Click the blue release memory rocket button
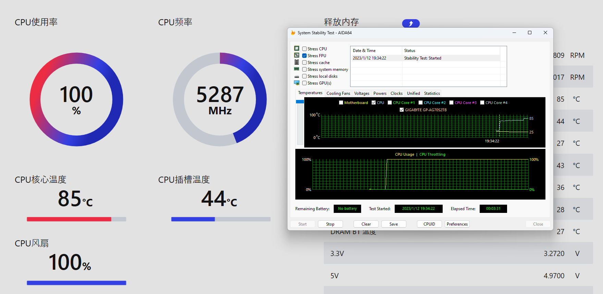 click(411, 23)
